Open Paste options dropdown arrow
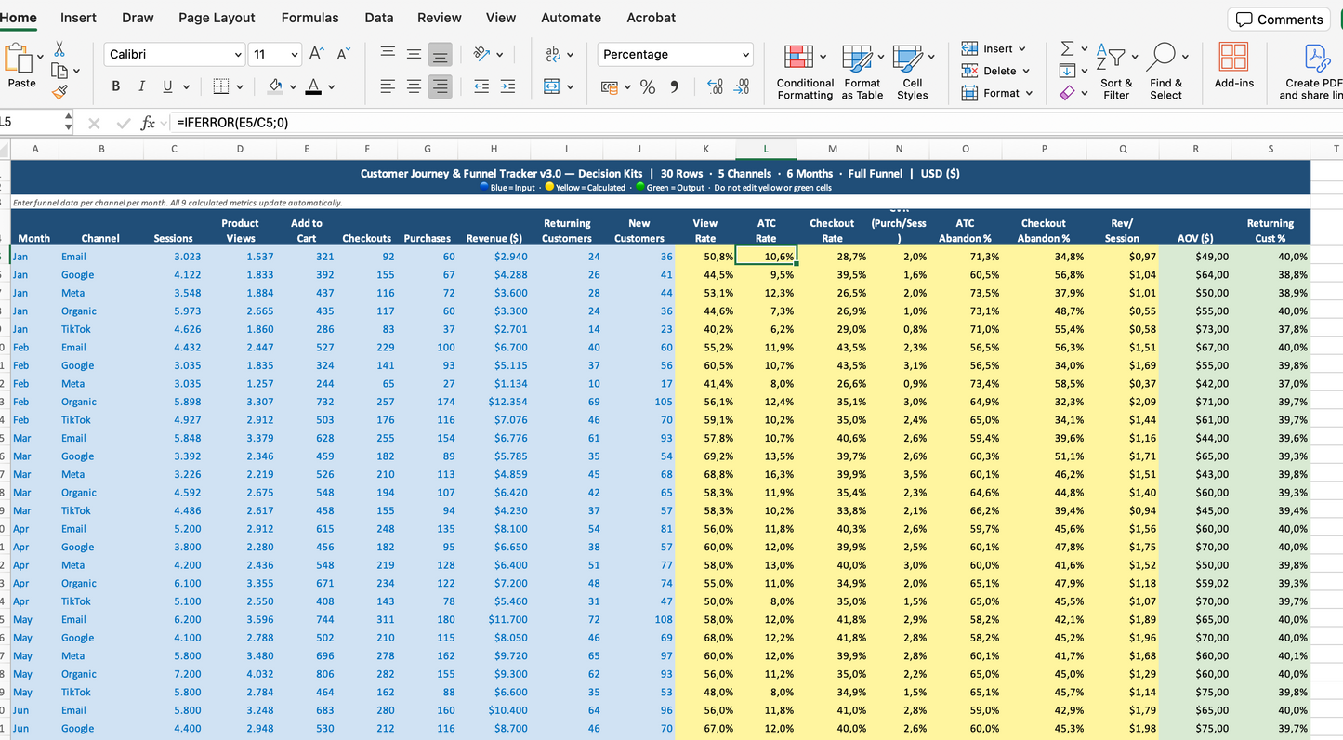 (x=39, y=57)
